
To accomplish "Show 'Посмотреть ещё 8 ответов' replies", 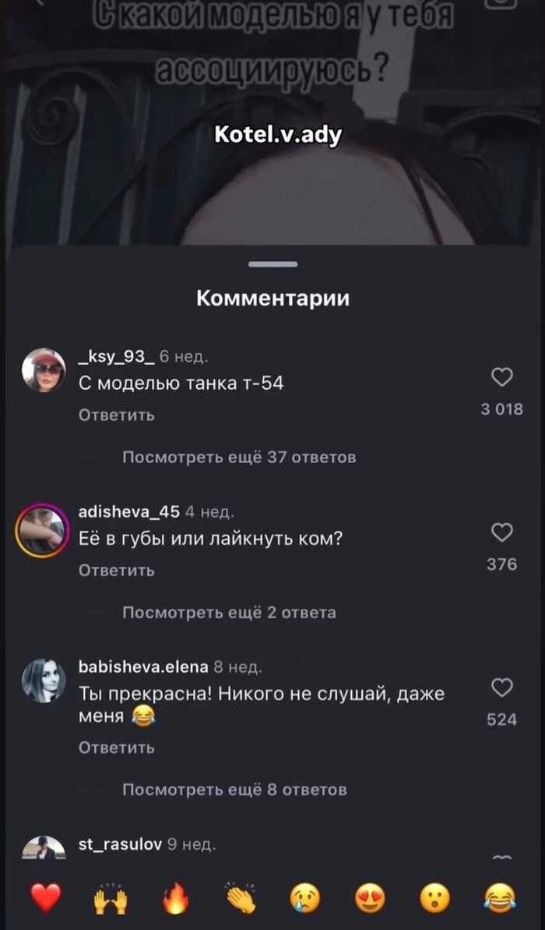I will [x=234, y=790].
